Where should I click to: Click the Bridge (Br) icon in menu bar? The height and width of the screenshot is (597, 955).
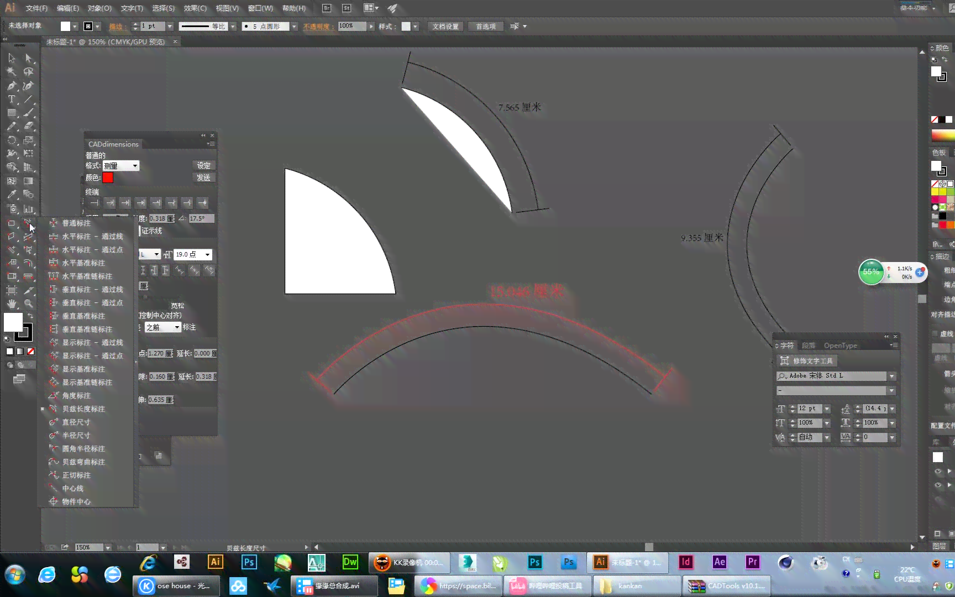coord(327,8)
